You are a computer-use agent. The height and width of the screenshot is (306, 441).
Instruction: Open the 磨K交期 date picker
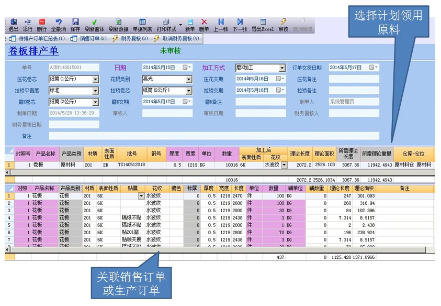click(187, 102)
